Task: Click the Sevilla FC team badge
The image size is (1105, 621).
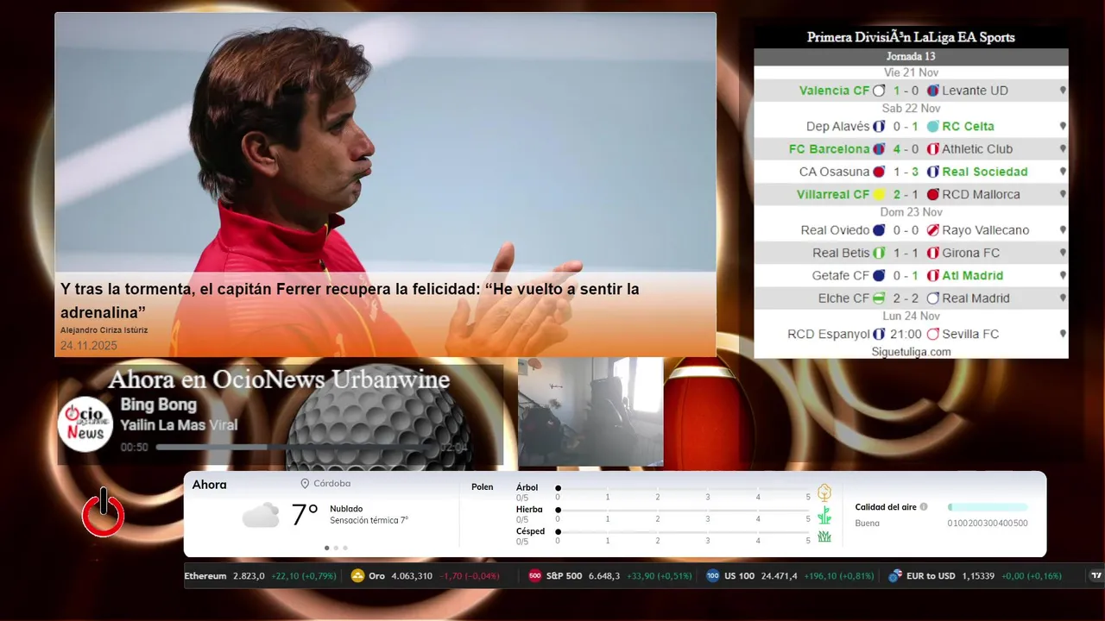Action: 933,334
